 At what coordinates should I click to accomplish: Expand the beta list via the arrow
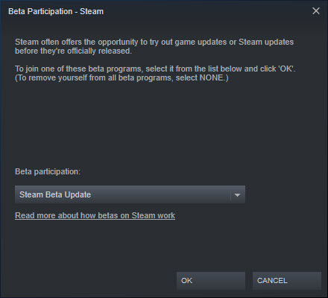point(237,195)
